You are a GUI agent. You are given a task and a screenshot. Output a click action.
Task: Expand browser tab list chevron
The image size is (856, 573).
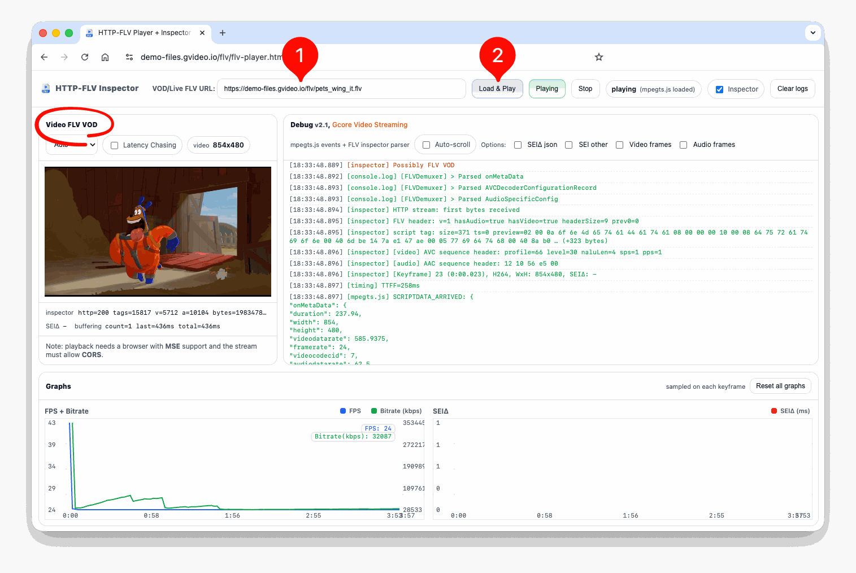812,33
